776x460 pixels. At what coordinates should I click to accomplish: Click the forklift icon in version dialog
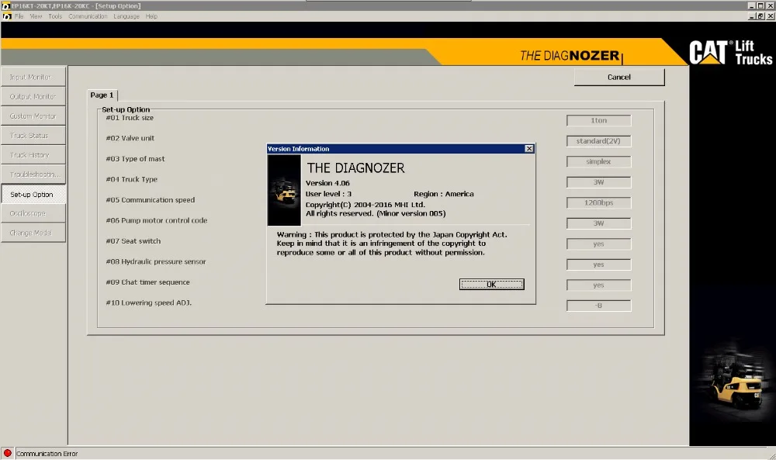pyautogui.click(x=284, y=191)
